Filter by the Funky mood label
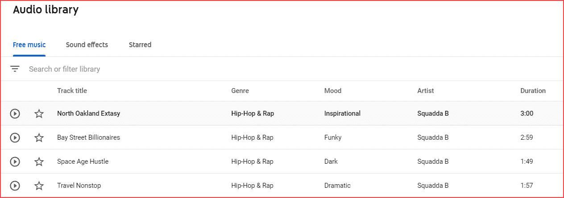The image size is (564, 198). 333,137
